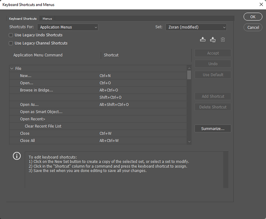Select the Keyboard Shortcuts tab

tap(23, 18)
